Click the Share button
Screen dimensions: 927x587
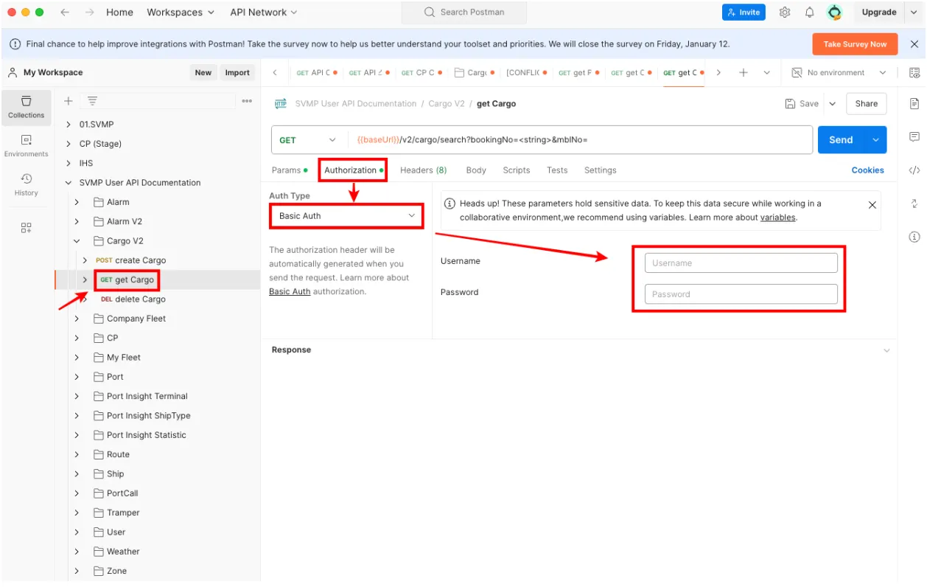click(866, 104)
